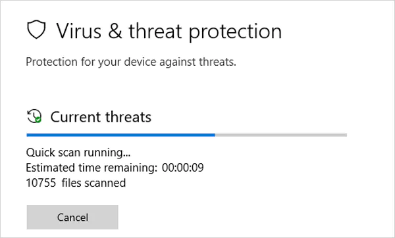Click the Current threats section heading
Screen dimensions: 395x238
(101, 117)
